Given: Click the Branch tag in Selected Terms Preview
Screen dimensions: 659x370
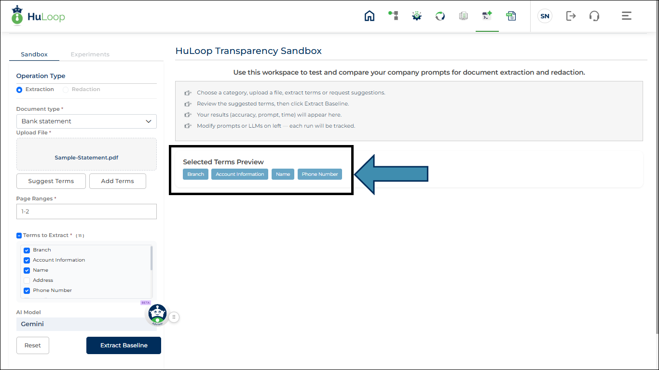Looking at the screenshot, I should click(196, 174).
